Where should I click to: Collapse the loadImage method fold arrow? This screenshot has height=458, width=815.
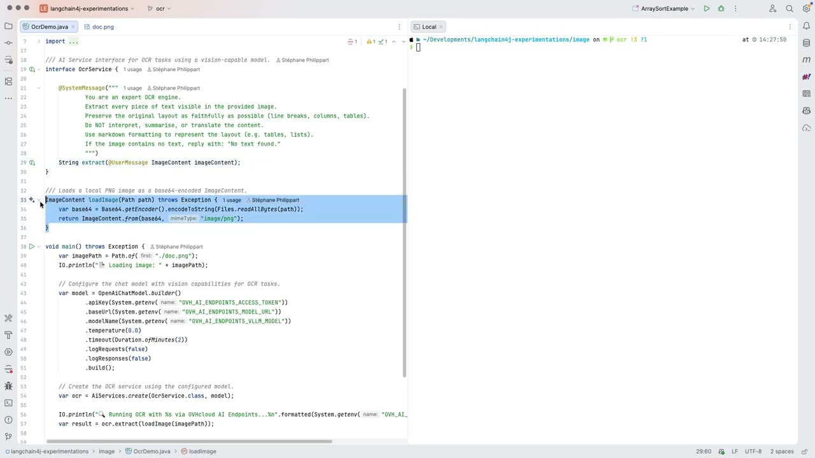click(39, 200)
